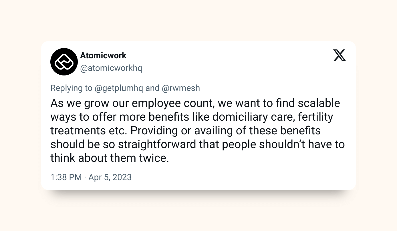
Task: Click the Atomicwork profile avatar logo
Action: pyautogui.click(x=64, y=62)
